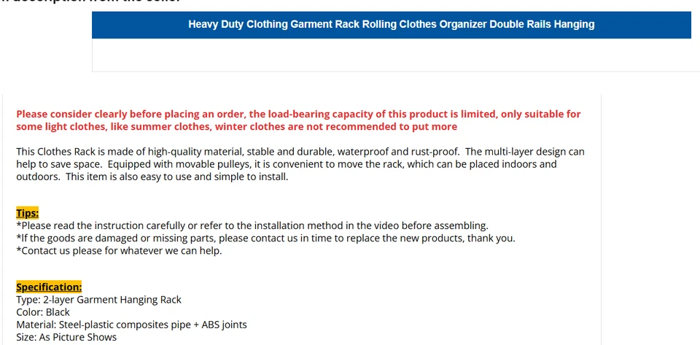Click the blue product title banner
The image size is (700, 345).
coord(391,24)
